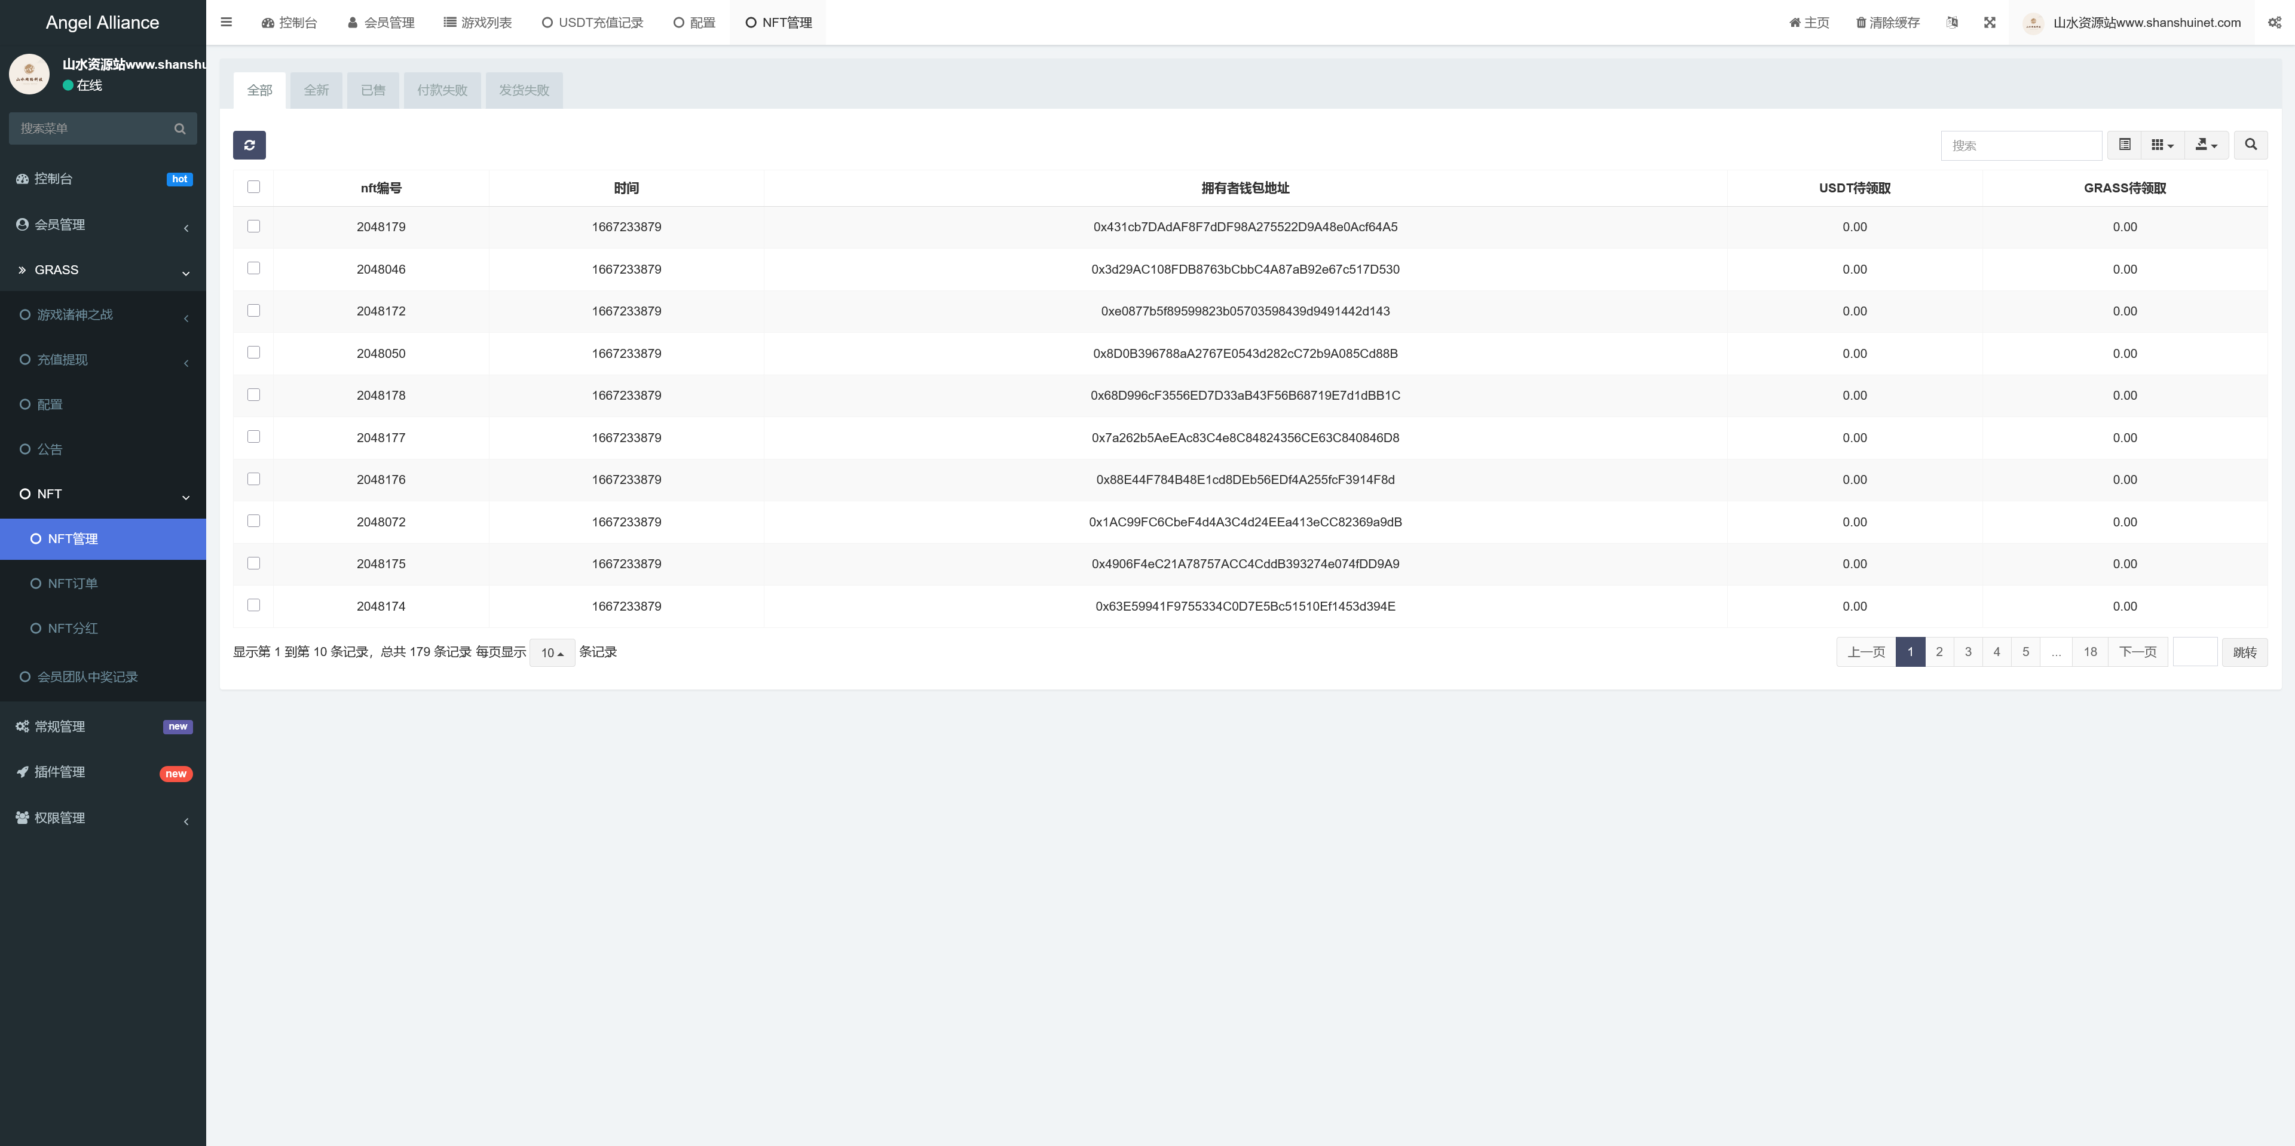Expand the per-page records dropdown showing 10
The image size is (2295, 1146).
(x=552, y=652)
